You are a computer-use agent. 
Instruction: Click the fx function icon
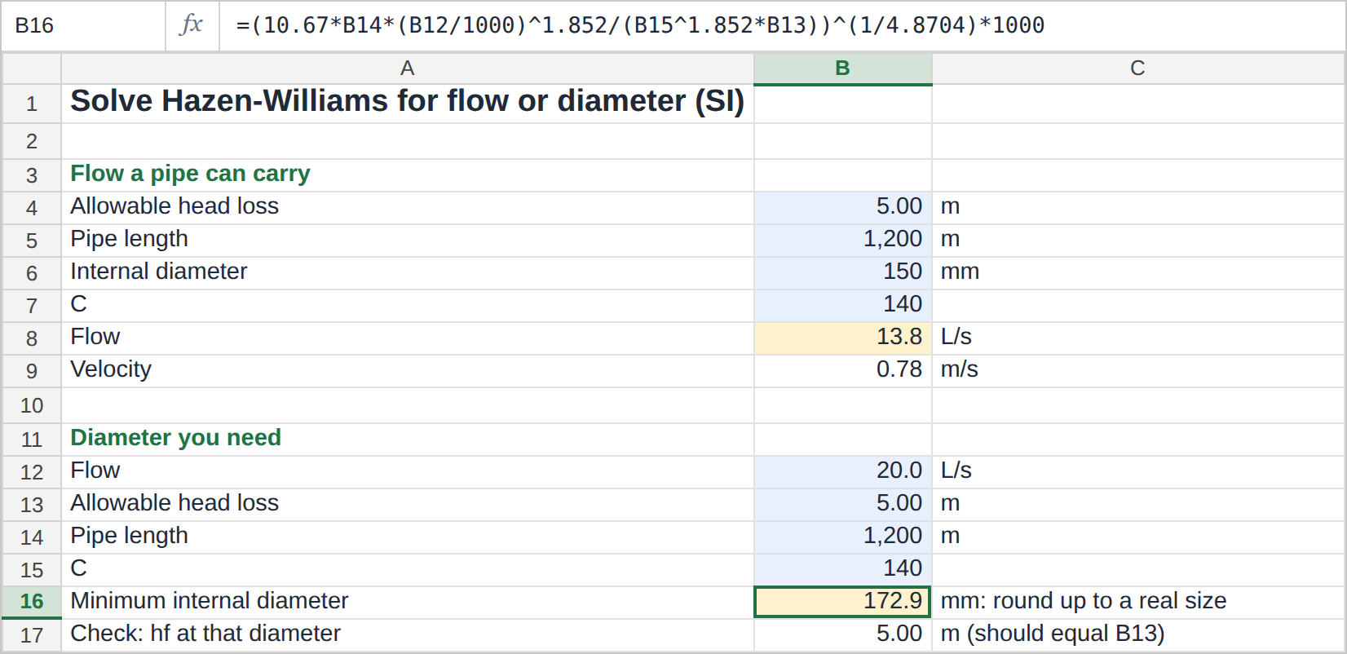tap(191, 24)
